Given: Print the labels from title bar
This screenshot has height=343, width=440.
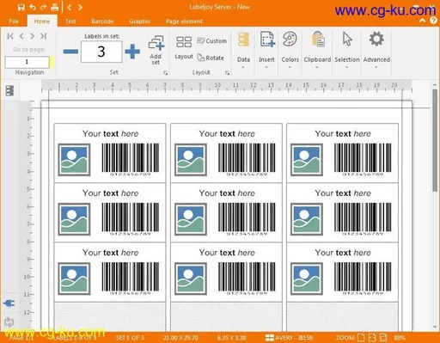Looking at the screenshot, I should [54, 7].
